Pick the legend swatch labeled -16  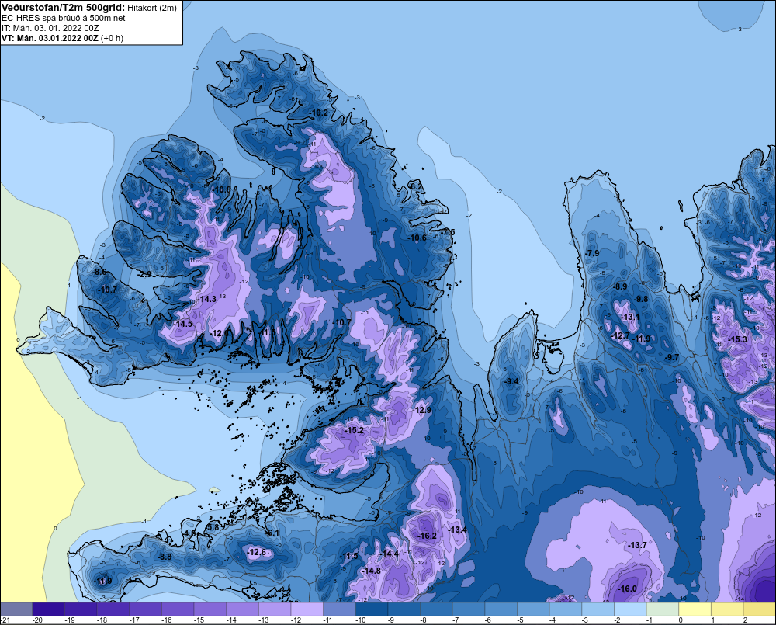178,609
